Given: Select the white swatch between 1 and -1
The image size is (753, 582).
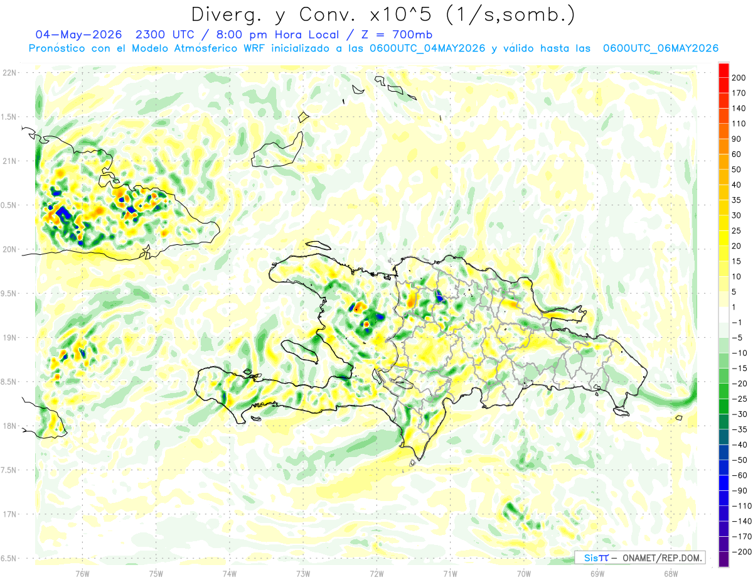Looking at the screenshot, I should pos(724,315).
